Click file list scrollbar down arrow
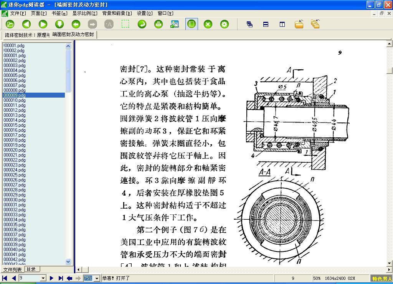Viewport: 393px width, 284px height. pos(68,261)
